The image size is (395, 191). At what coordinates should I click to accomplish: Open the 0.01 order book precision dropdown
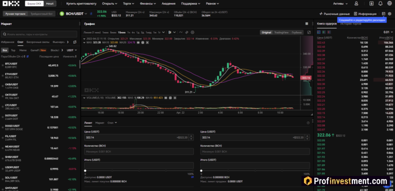coord(388,32)
